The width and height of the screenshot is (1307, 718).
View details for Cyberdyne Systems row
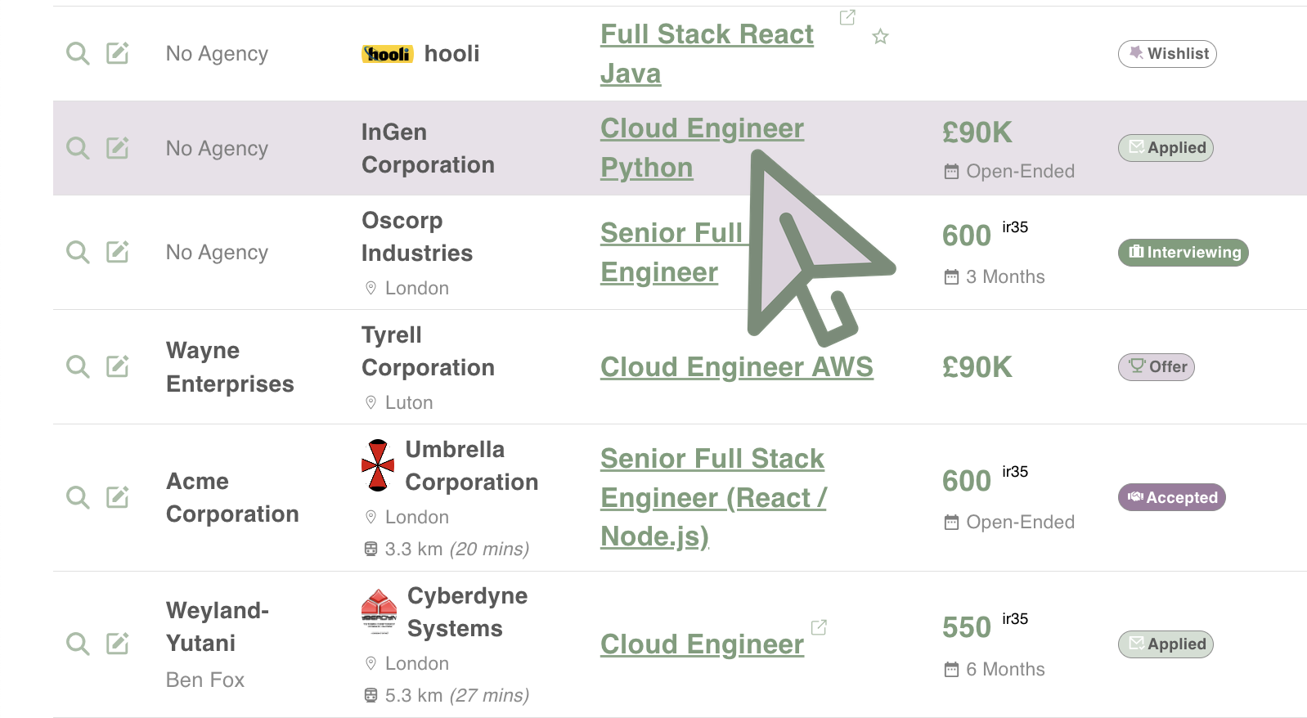click(x=78, y=644)
